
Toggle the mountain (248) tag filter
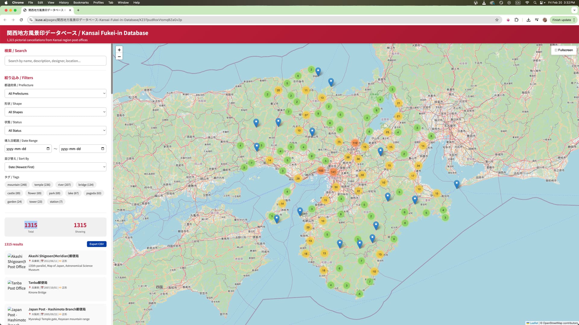[x=17, y=185]
